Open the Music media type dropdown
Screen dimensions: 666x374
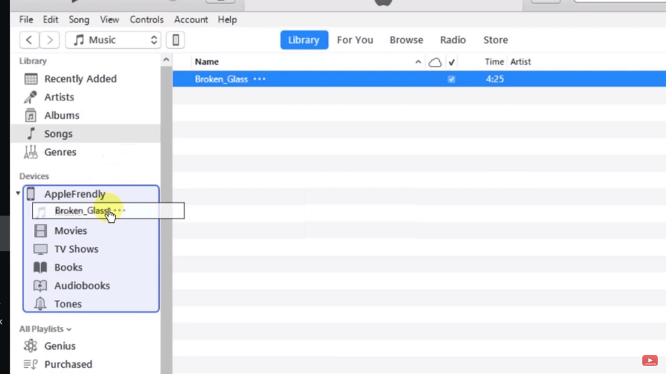point(113,40)
